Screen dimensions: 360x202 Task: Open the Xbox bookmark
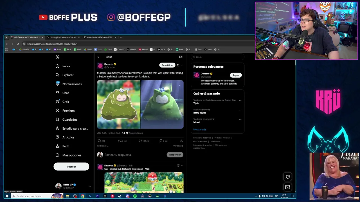108,49
